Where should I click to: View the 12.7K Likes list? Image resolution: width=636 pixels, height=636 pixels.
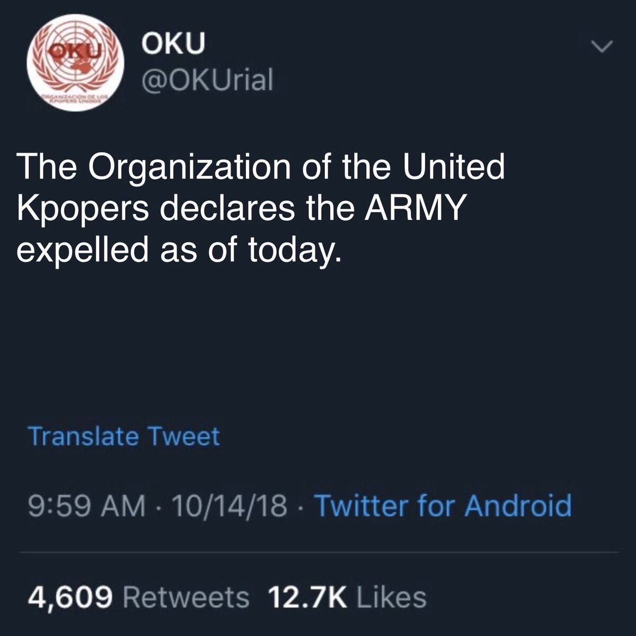point(348,597)
